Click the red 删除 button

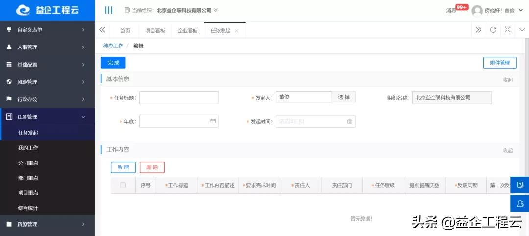pos(152,167)
